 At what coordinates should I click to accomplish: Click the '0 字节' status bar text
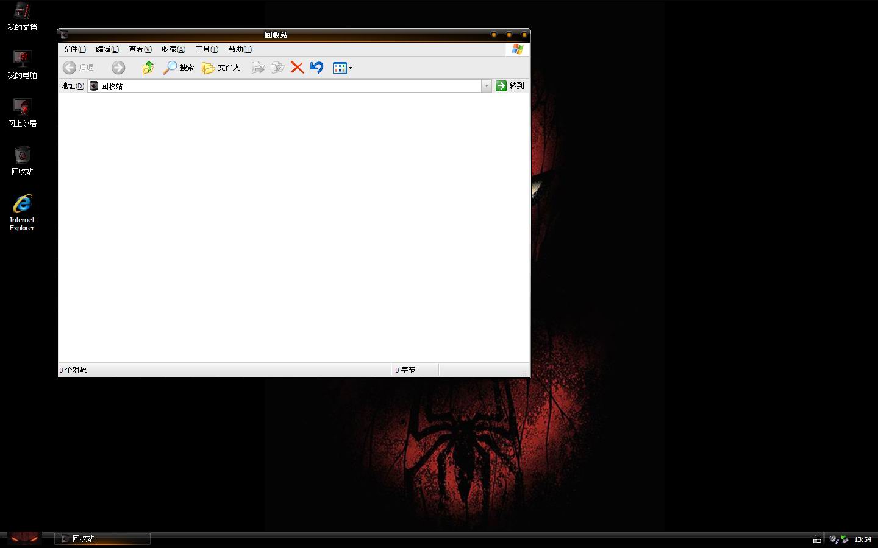405,370
